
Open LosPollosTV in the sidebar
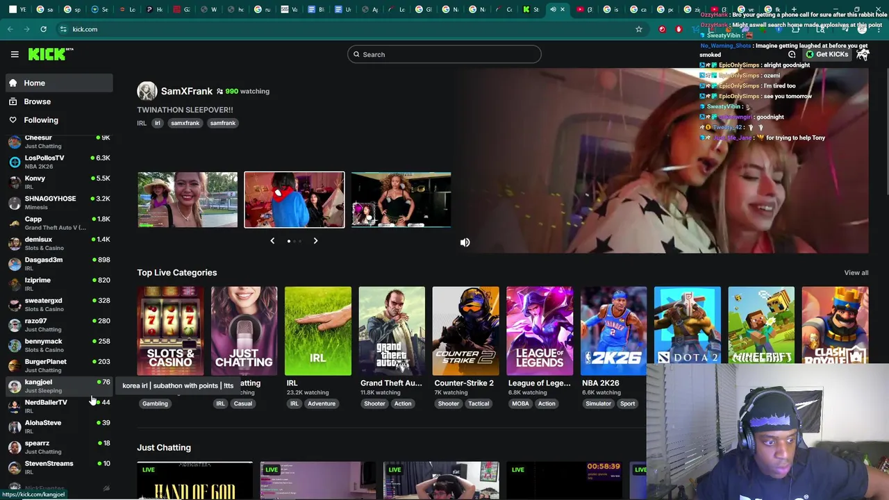coord(59,162)
